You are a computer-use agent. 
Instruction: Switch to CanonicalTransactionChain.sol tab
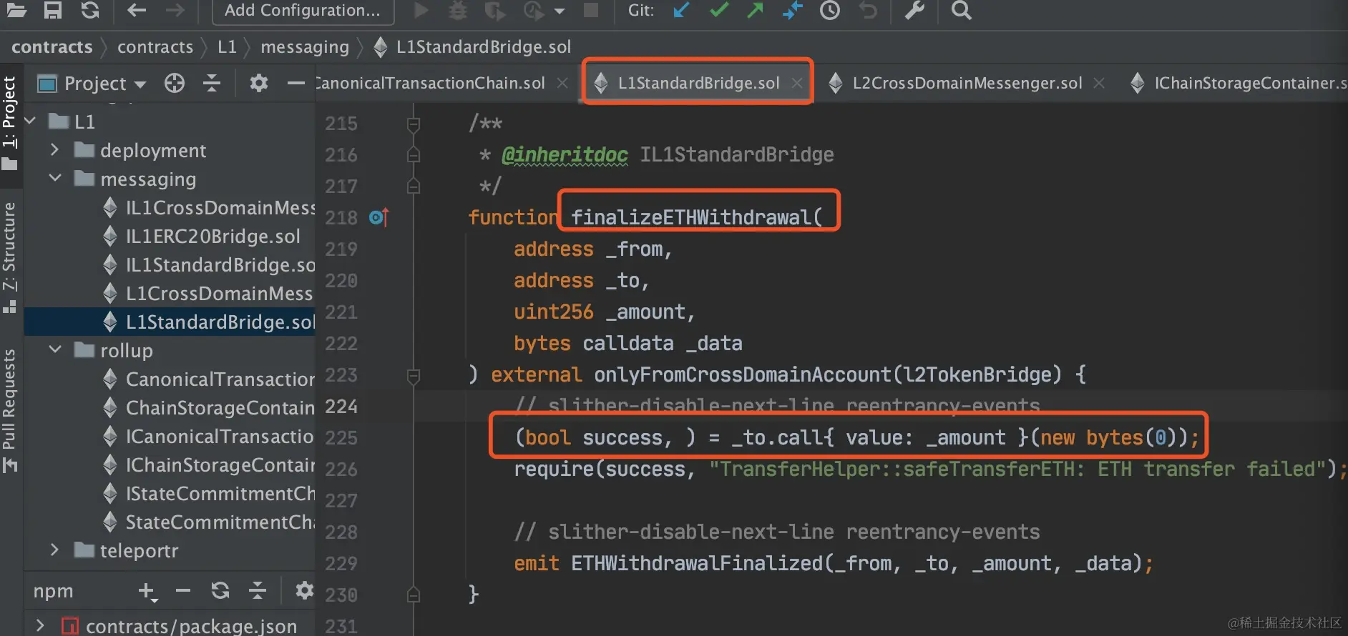point(431,83)
